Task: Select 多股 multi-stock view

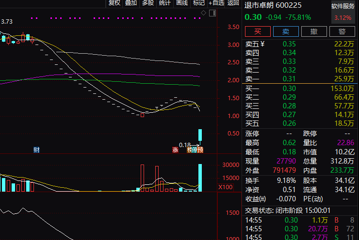Action: coord(147,3)
